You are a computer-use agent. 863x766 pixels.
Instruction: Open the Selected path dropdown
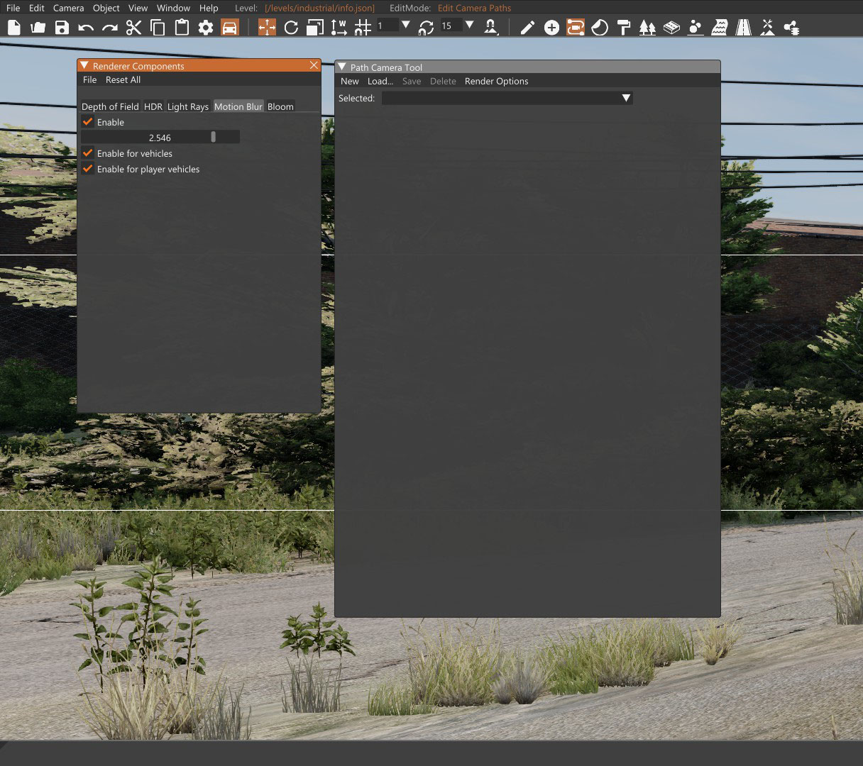tap(507, 98)
